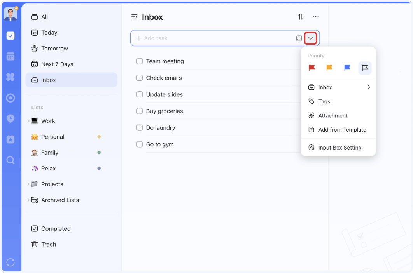Open the Buy groceries task text

164,111
